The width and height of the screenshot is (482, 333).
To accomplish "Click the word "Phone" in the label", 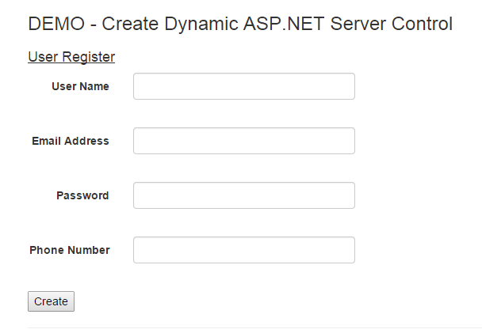I will [x=47, y=250].
